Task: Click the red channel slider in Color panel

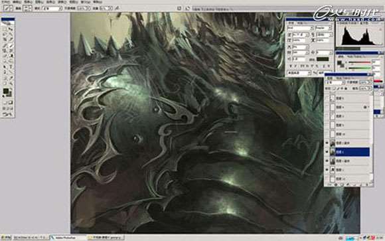Action: (360, 63)
